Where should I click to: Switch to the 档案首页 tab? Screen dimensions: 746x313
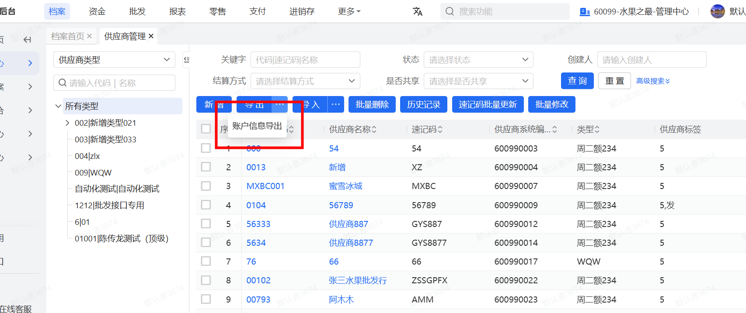point(67,36)
